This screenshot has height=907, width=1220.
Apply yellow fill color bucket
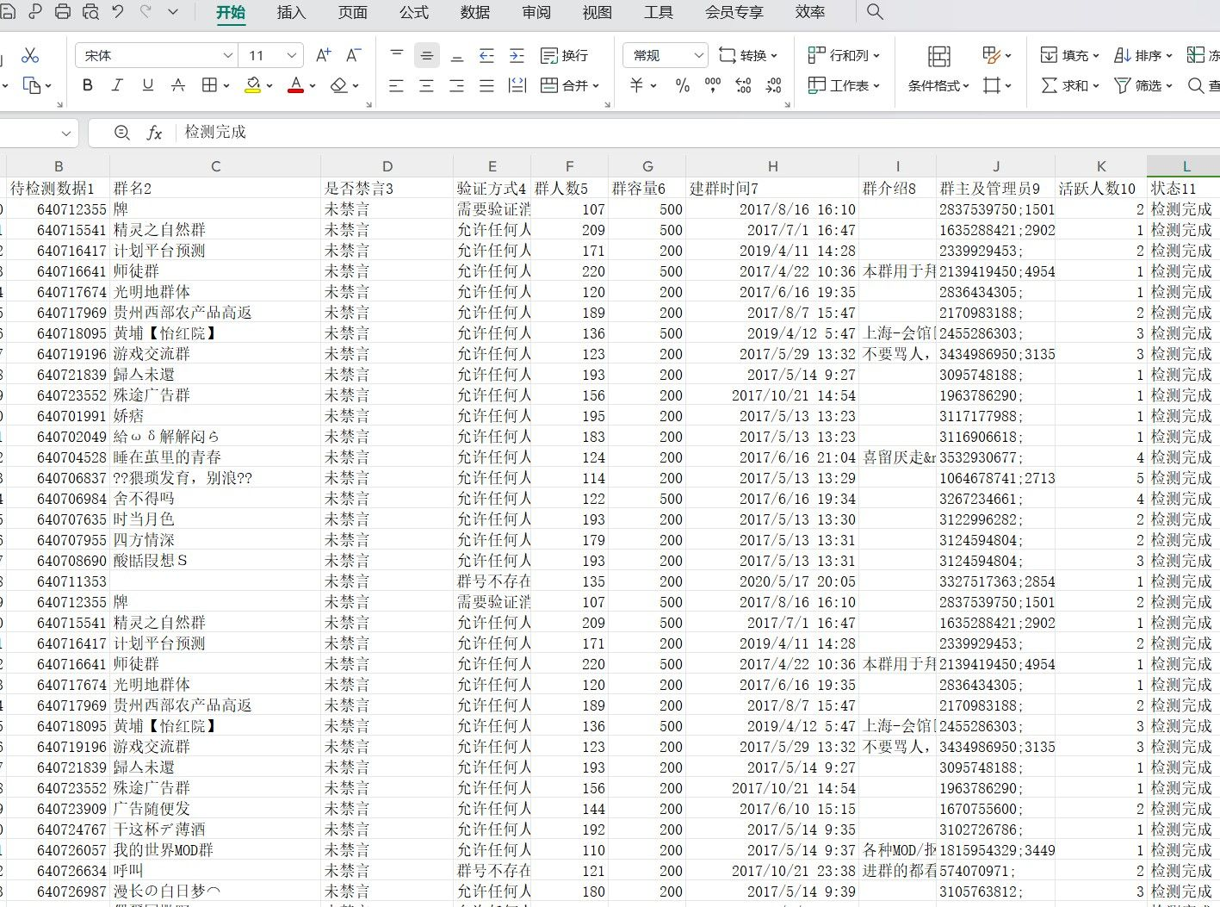[x=253, y=85]
